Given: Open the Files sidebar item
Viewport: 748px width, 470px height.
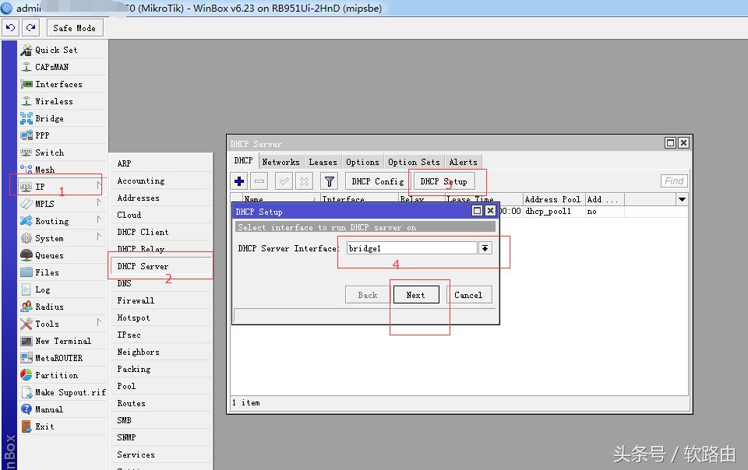Looking at the screenshot, I should coord(47,272).
